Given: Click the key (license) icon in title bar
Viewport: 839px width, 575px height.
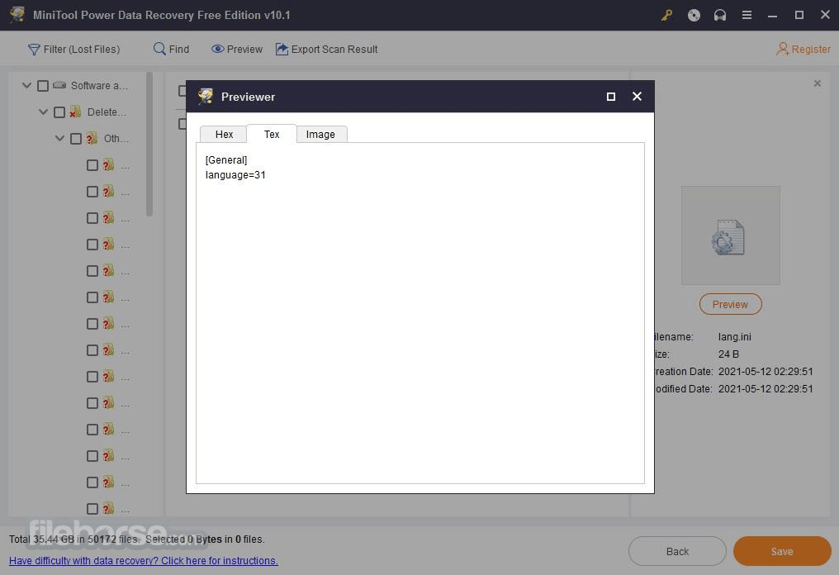Looking at the screenshot, I should click(x=666, y=15).
